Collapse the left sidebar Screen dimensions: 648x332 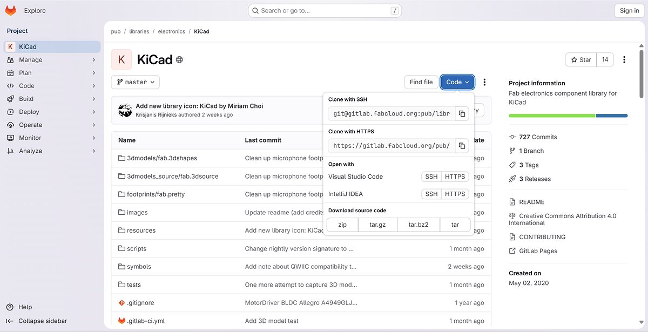[43, 321]
